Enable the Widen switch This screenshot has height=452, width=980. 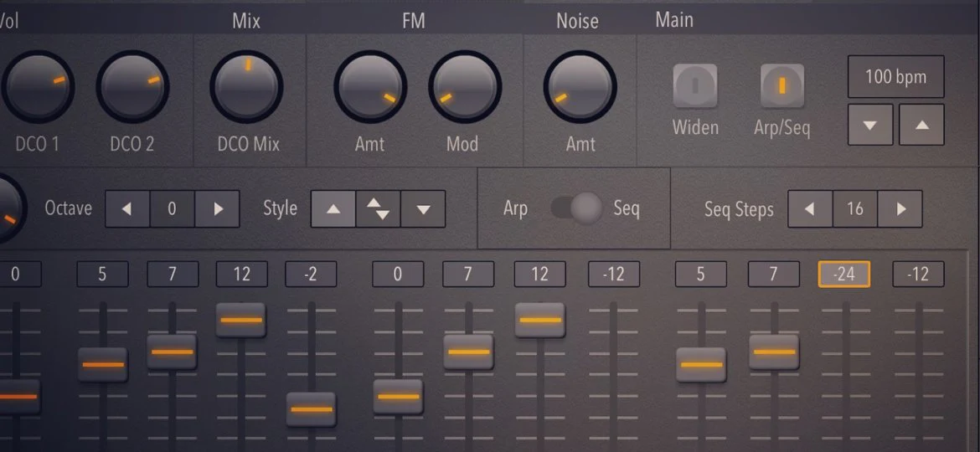tap(695, 85)
